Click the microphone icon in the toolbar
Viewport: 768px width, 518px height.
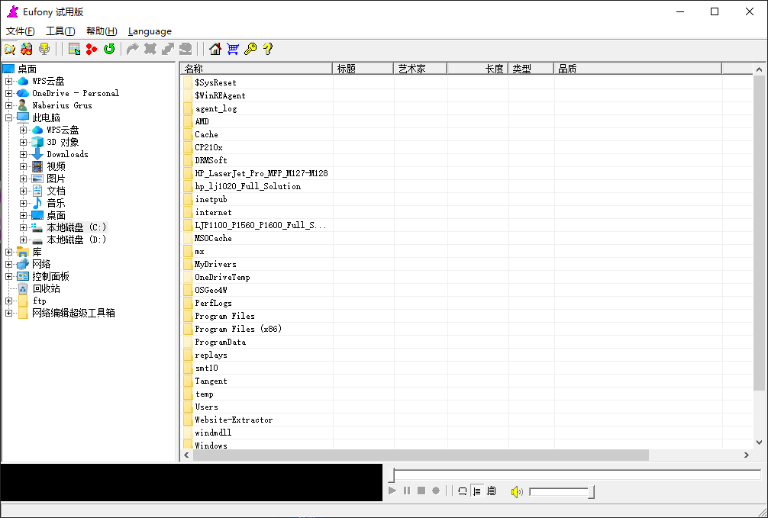click(44, 49)
